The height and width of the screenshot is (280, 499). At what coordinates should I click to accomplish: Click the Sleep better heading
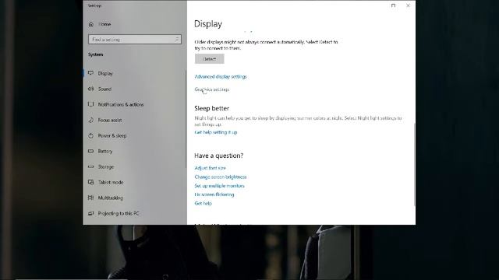point(211,108)
